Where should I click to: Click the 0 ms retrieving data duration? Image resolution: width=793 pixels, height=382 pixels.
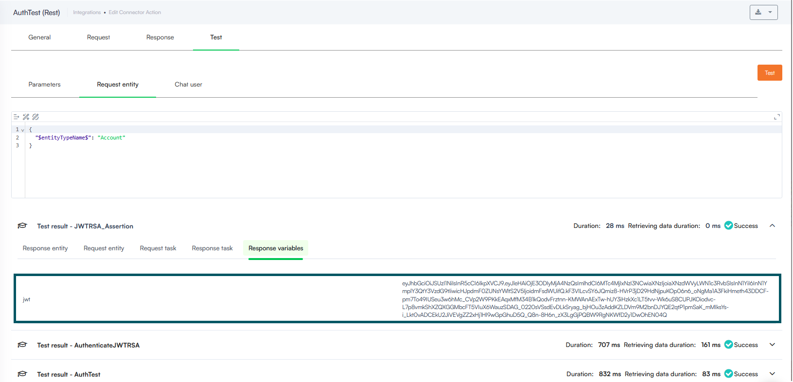713,226
